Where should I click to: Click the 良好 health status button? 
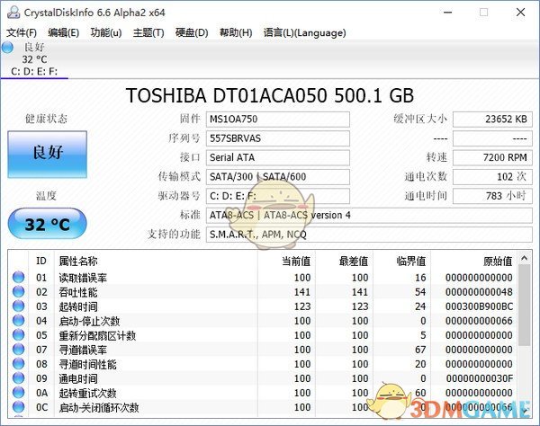[x=48, y=153]
